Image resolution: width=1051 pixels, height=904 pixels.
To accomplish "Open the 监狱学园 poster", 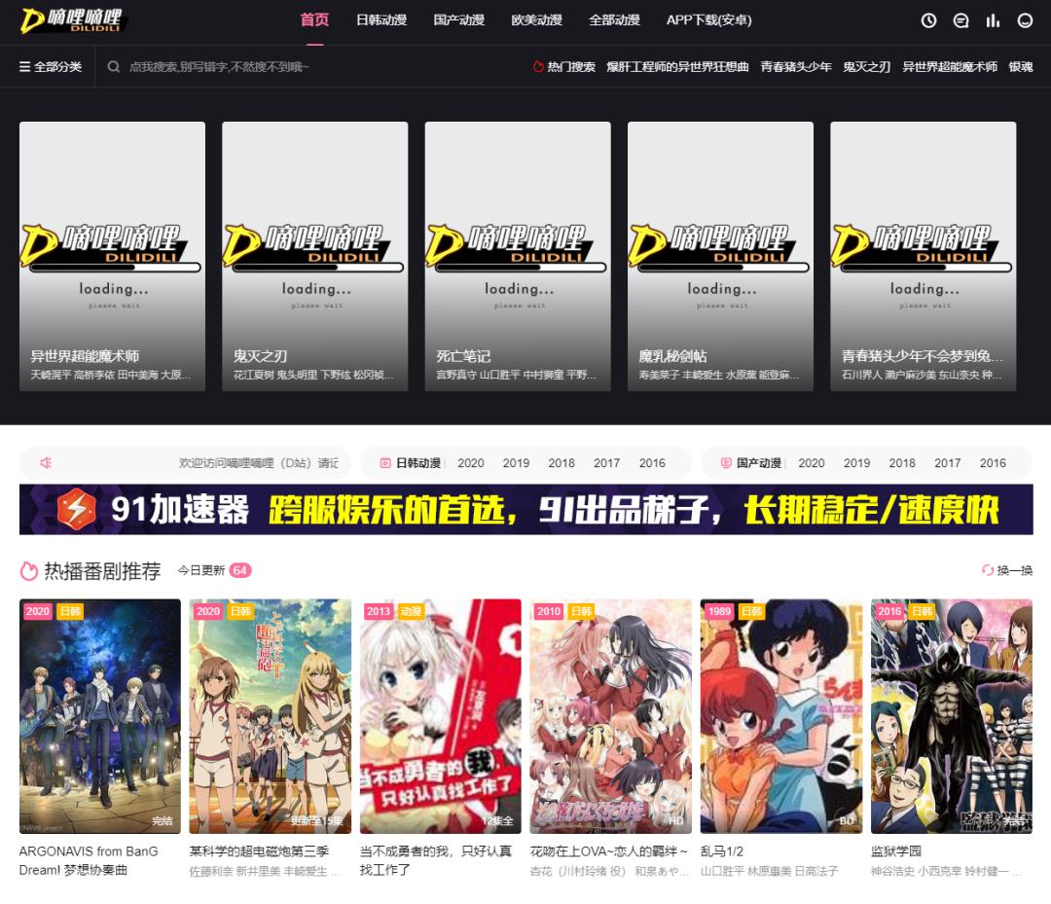I will coord(952,716).
